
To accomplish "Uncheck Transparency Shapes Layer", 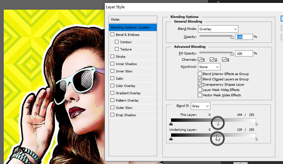I will 200,84.
